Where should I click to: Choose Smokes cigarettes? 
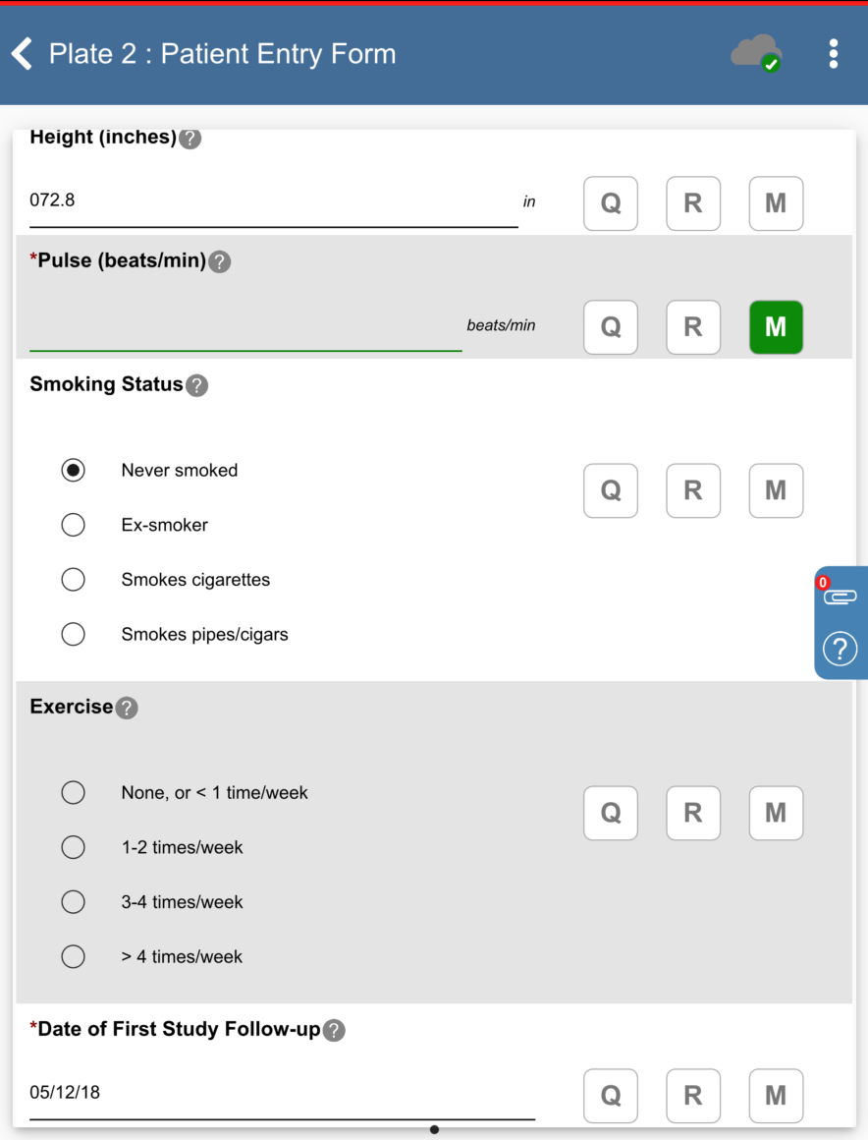pos(74,580)
